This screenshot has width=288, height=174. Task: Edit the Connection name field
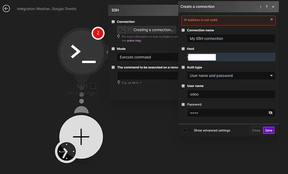(x=231, y=38)
